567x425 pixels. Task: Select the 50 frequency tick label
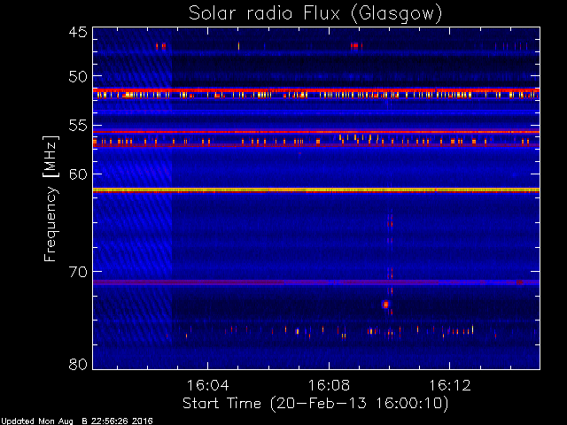(x=78, y=76)
